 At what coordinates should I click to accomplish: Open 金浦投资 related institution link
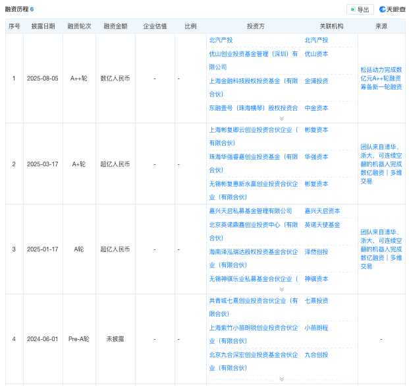(x=316, y=81)
